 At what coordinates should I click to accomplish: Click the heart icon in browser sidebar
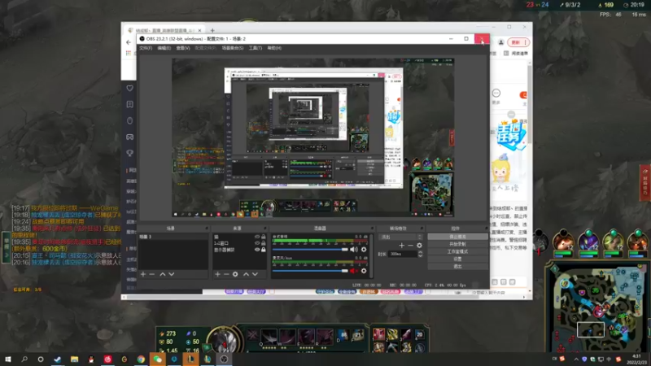pos(130,88)
